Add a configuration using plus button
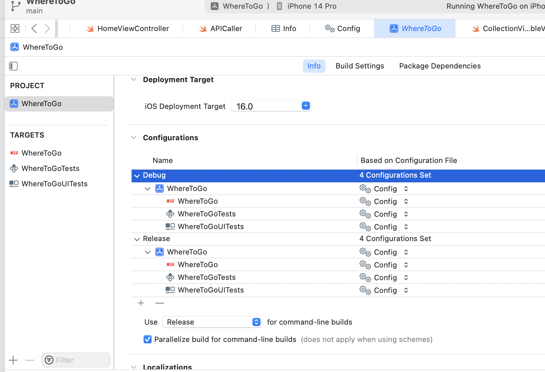The image size is (545, 372). [141, 303]
